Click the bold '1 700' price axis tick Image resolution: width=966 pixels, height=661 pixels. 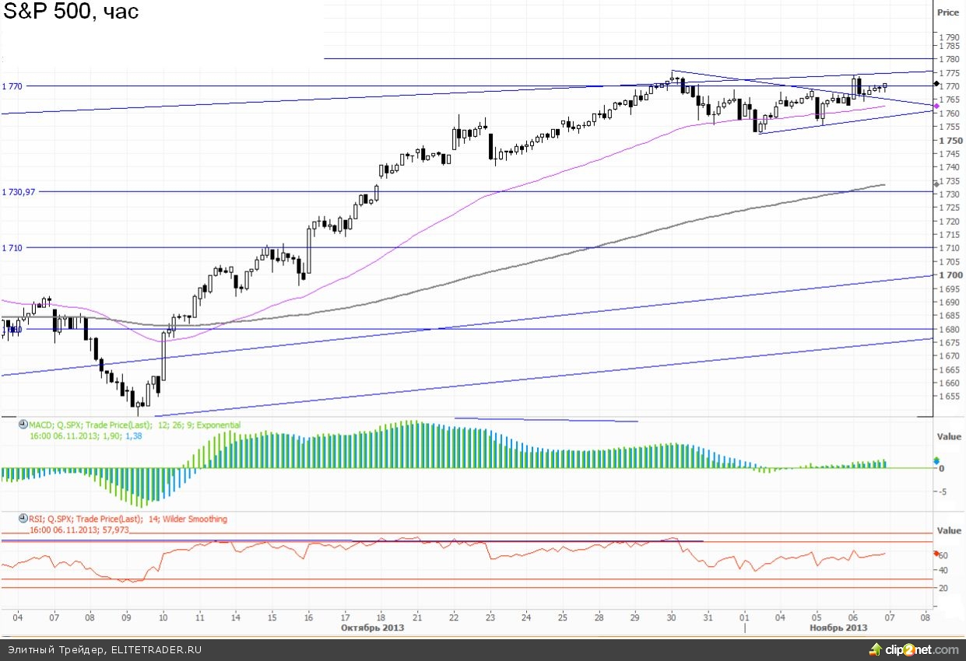coord(950,275)
